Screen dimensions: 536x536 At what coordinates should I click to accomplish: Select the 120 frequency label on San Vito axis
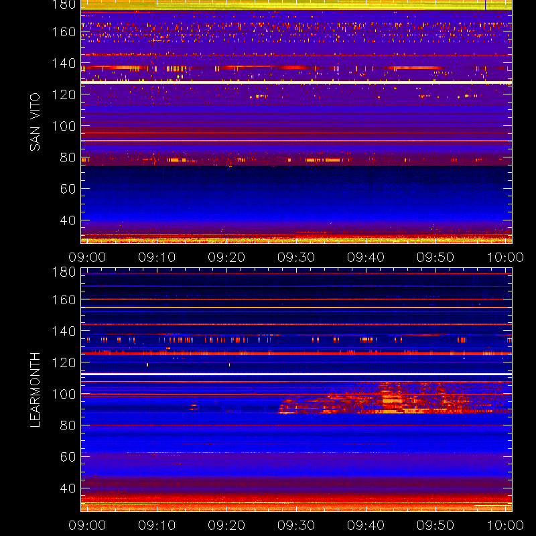pyautogui.click(x=64, y=94)
